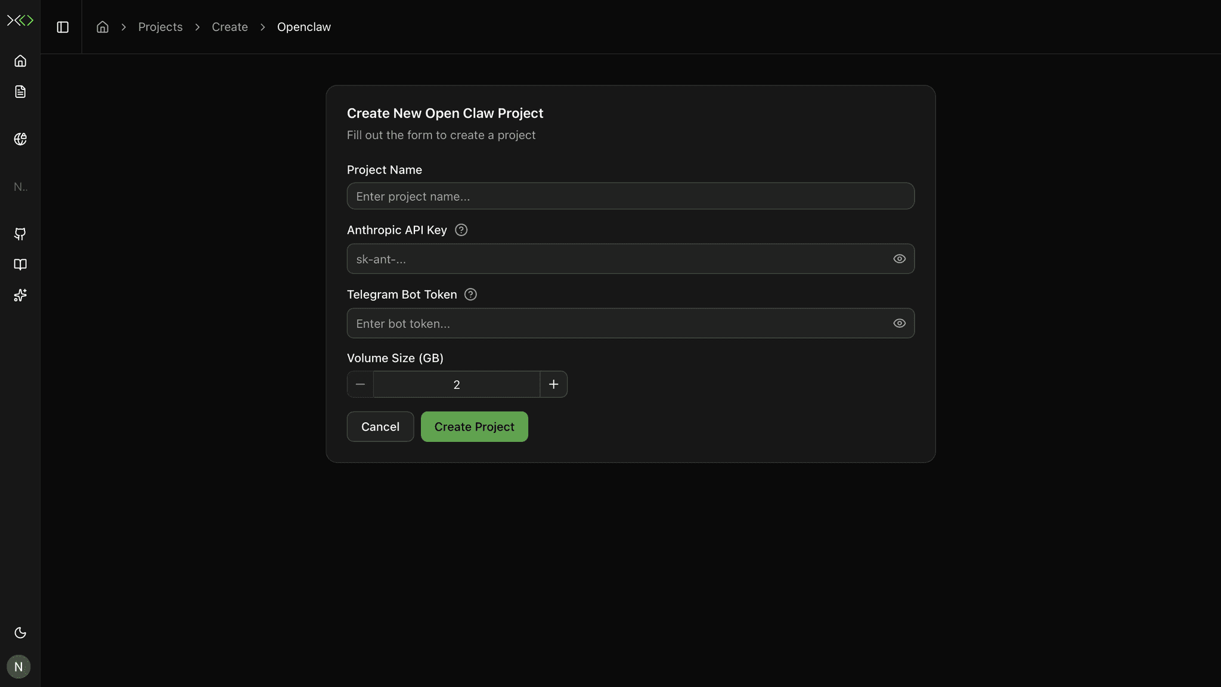The height and width of the screenshot is (687, 1221).
Task: Click the app logo at top left
Action: pyautogui.click(x=20, y=20)
